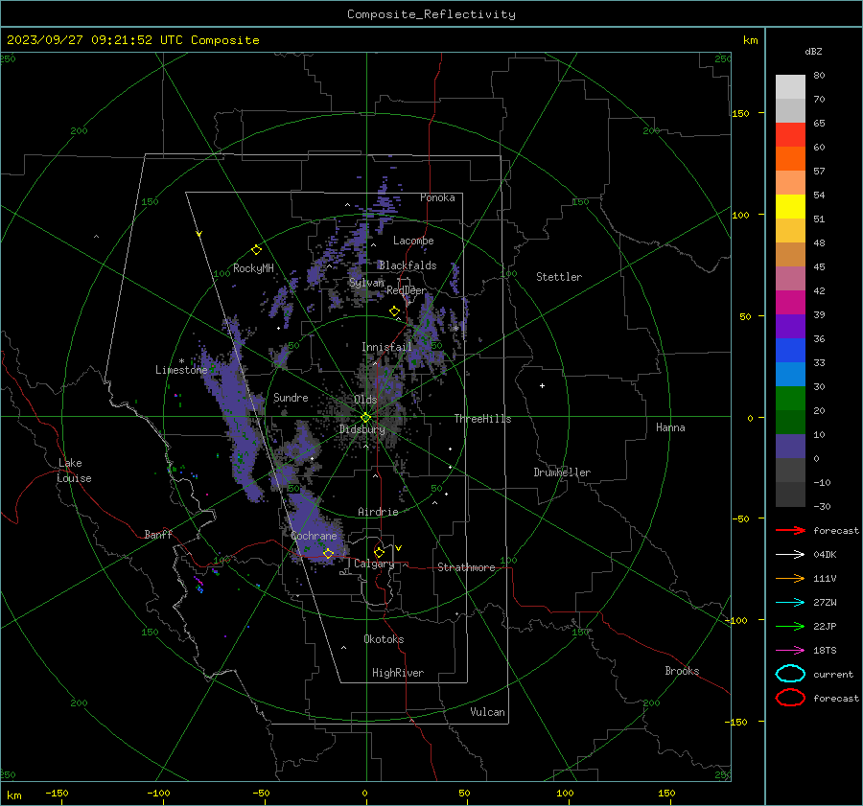Click the RockyMH map label
The height and width of the screenshot is (806, 863).
point(253,268)
